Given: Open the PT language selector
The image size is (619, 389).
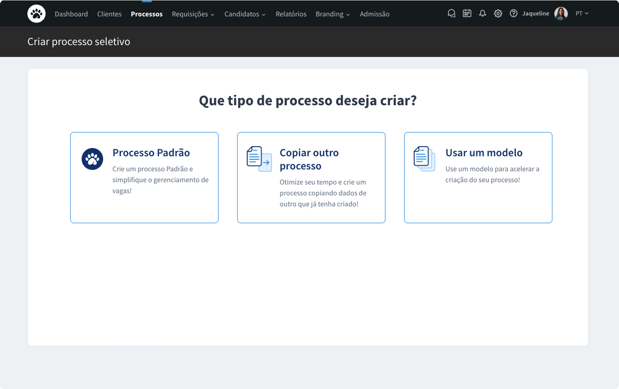Looking at the screenshot, I should 582,13.
